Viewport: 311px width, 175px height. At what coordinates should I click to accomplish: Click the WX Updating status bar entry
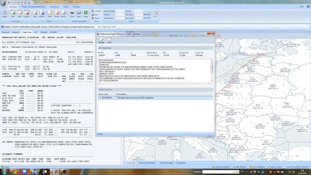(x=257, y=167)
